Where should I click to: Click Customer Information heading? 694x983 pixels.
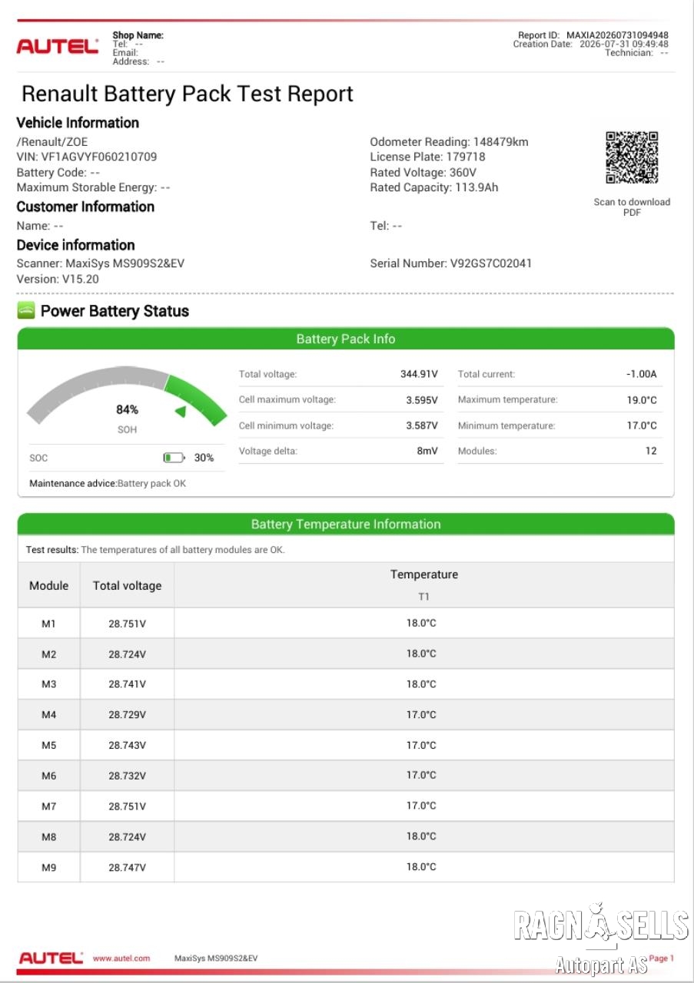pyautogui.click(x=85, y=207)
